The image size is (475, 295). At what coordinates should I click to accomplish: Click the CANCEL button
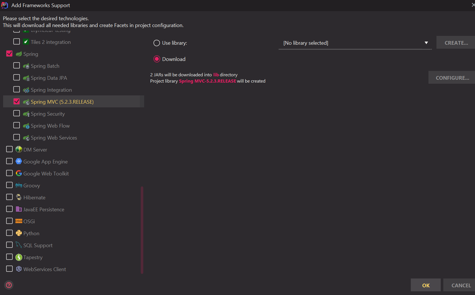[460, 285]
